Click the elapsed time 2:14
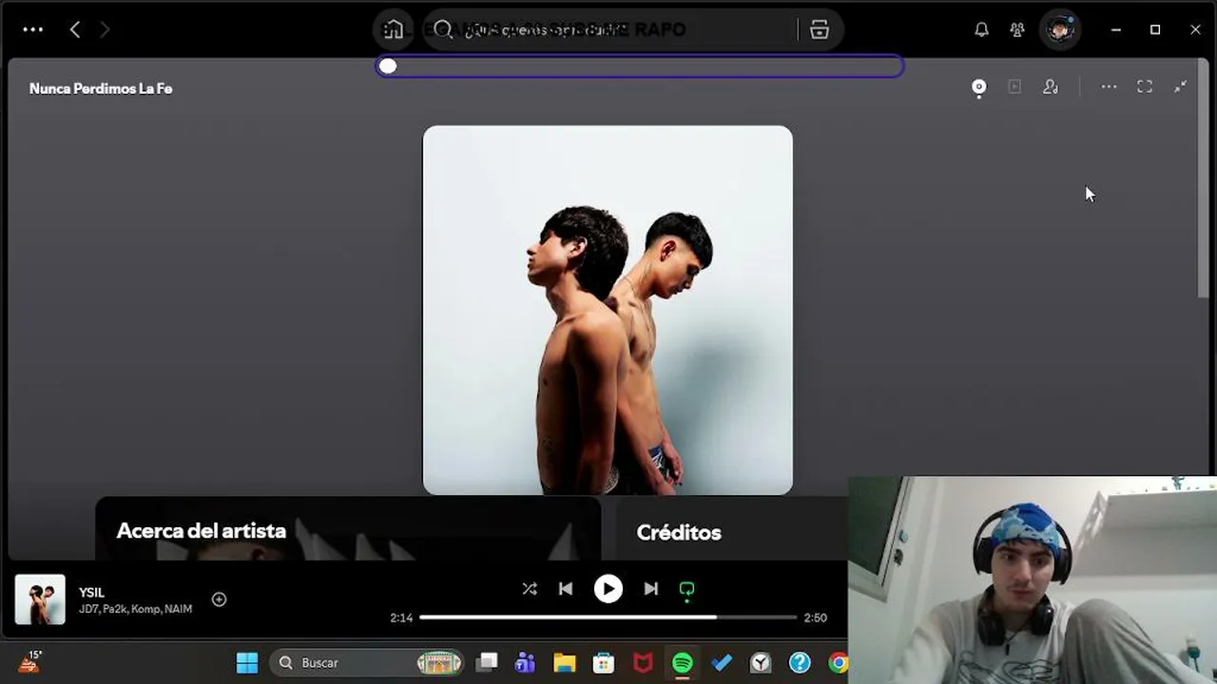Viewport: 1217px width, 684px height. pyautogui.click(x=401, y=617)
